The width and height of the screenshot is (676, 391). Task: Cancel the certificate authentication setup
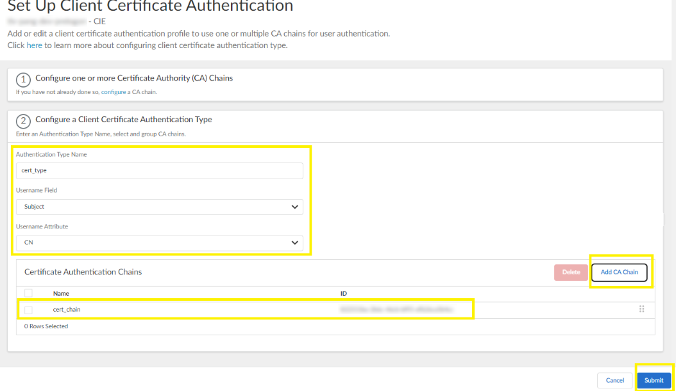(x=614, y=380)
